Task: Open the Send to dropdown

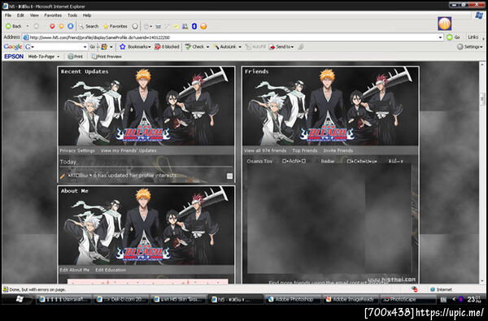Action: tap(281, 46)
